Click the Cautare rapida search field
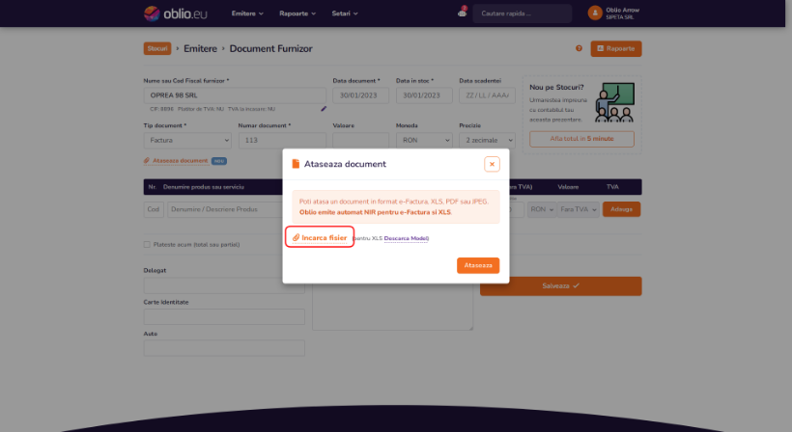 click(522, 13)
